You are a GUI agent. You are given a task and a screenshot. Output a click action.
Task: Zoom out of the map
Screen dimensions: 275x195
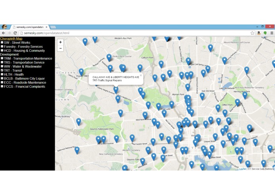(60, 48)
